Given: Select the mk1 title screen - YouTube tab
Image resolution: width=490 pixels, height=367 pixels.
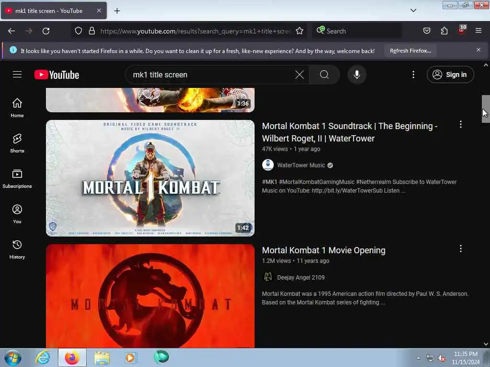Looking at the screenshot, I should pyautogui.click(x=54, y=11).
